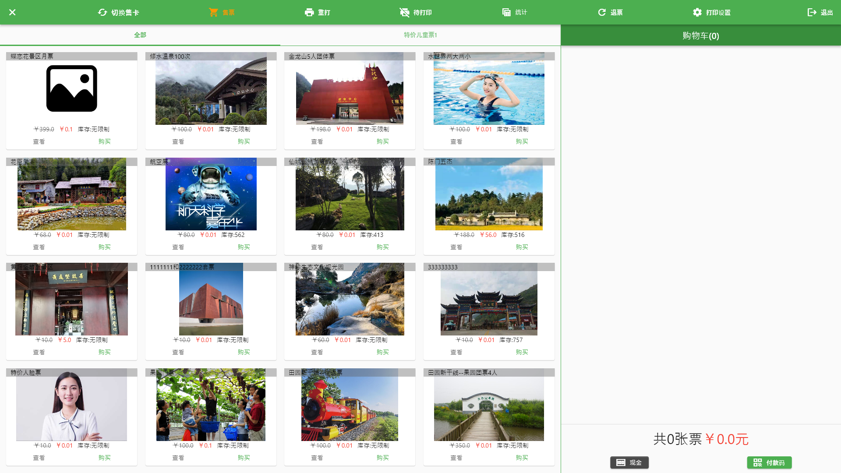
Task: Click the wooden bridge photo thumbnail
Action: click(x=489, y=405)
